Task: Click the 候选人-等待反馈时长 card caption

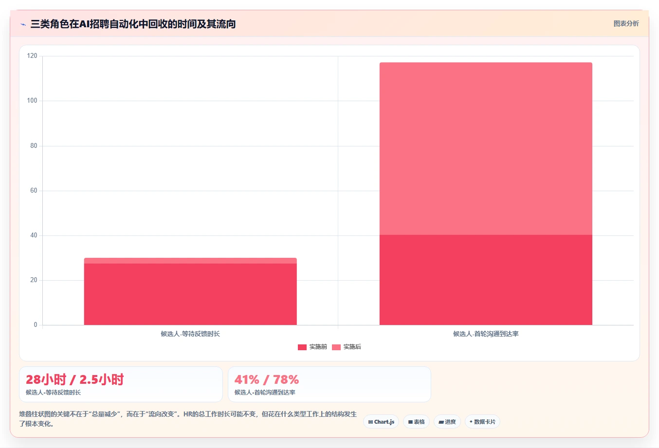Action: (54, 392)
